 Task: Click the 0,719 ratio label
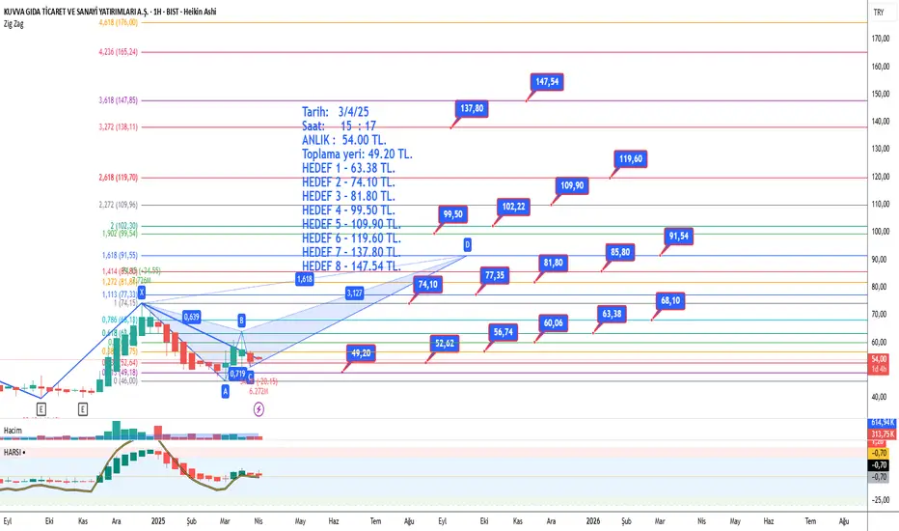click(x=237, y=374)
